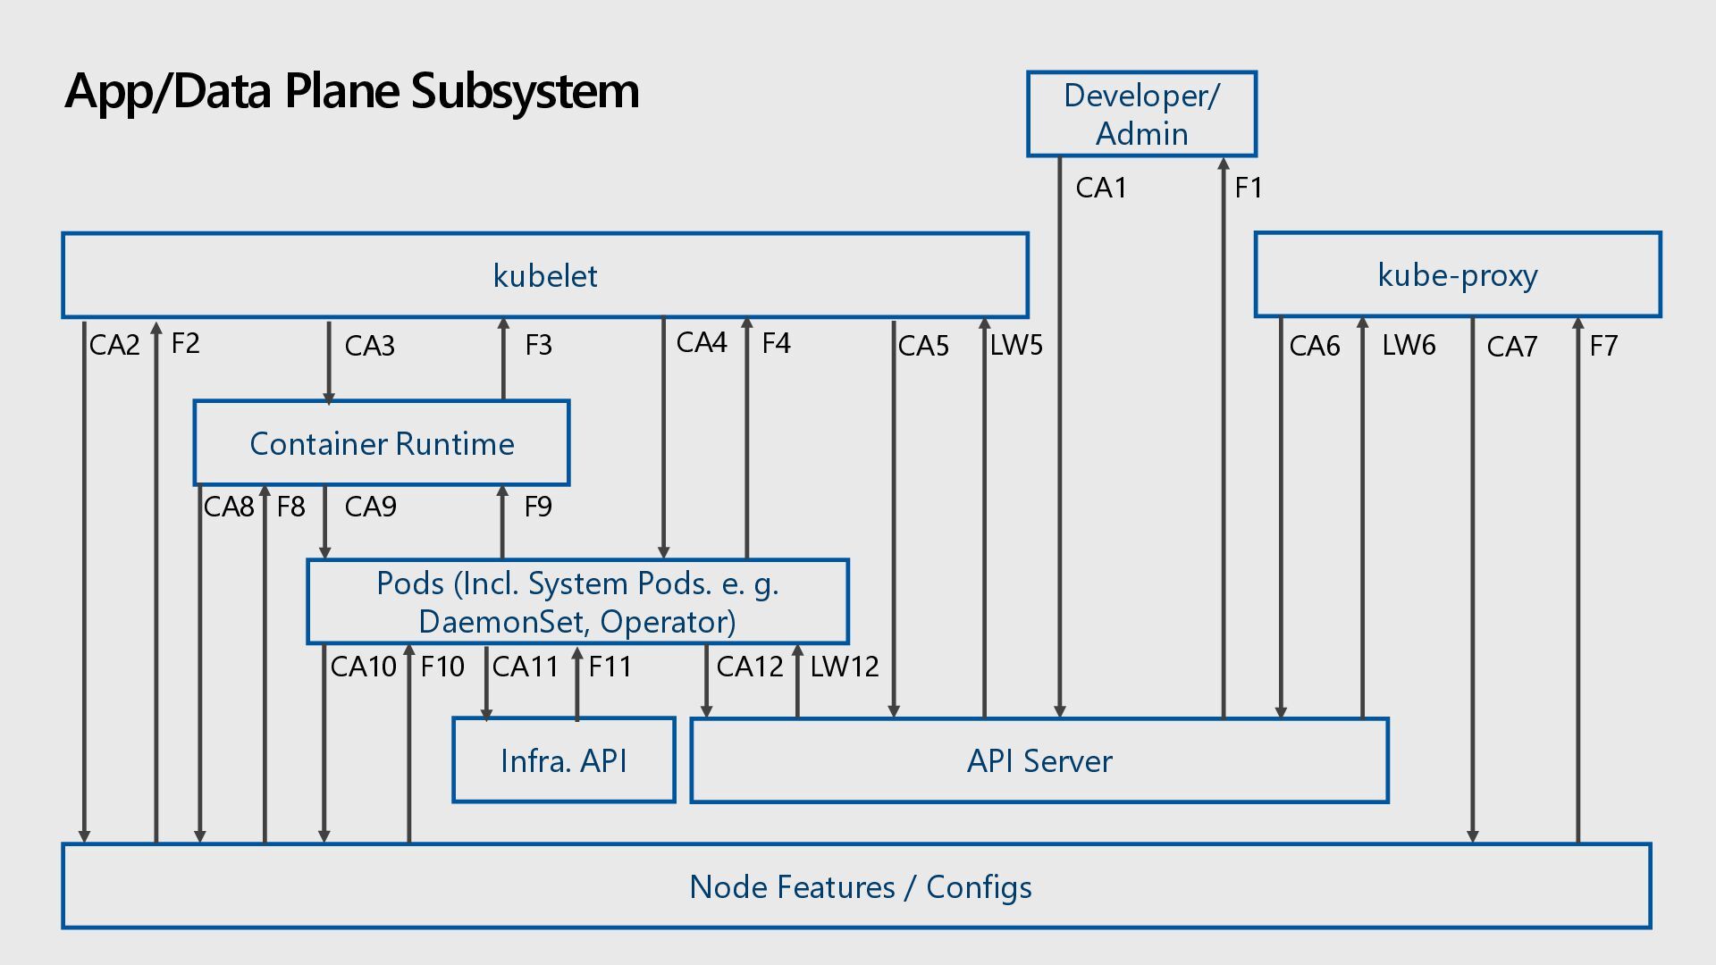Click the F10 label
Image resolution: width=1716 pixels, height=965 pixels.
tap(442, 667)
